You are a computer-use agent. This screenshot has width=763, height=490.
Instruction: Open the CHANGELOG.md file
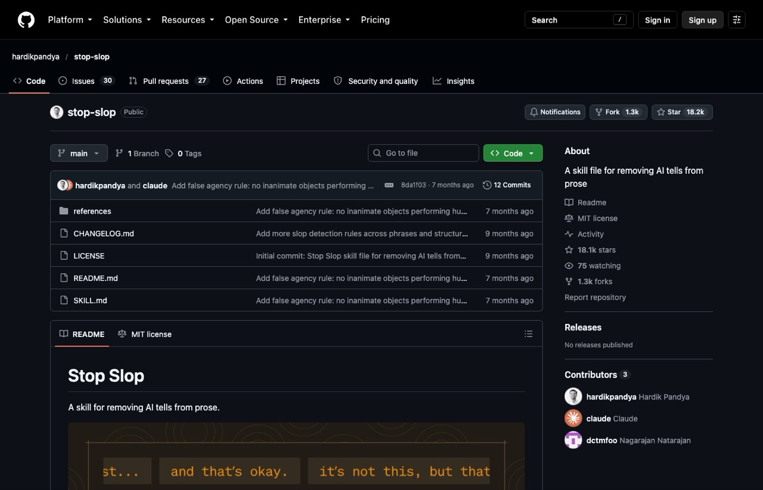point(104,233)
